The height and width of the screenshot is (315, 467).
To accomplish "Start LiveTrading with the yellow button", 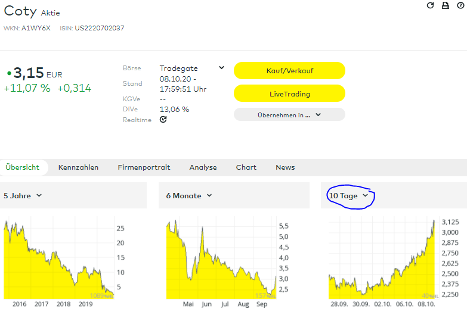I will [x=289, y=93].
